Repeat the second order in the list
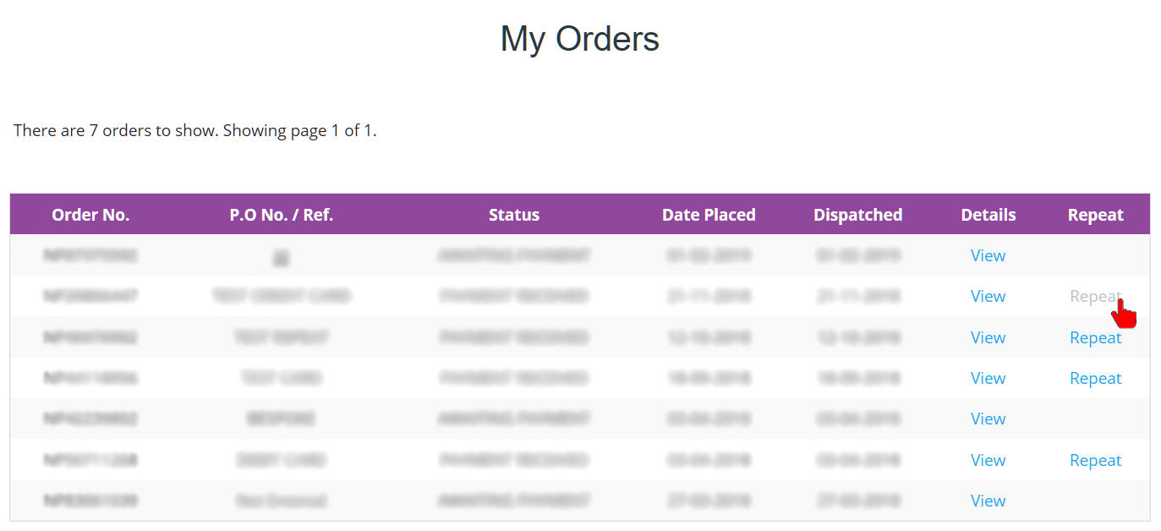 tap(1095, 296)
